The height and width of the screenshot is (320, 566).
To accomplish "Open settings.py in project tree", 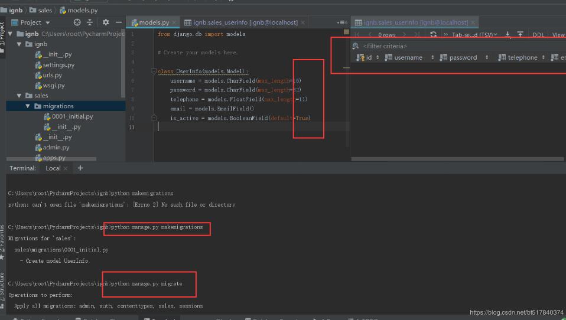I will [x=58, y=65].
